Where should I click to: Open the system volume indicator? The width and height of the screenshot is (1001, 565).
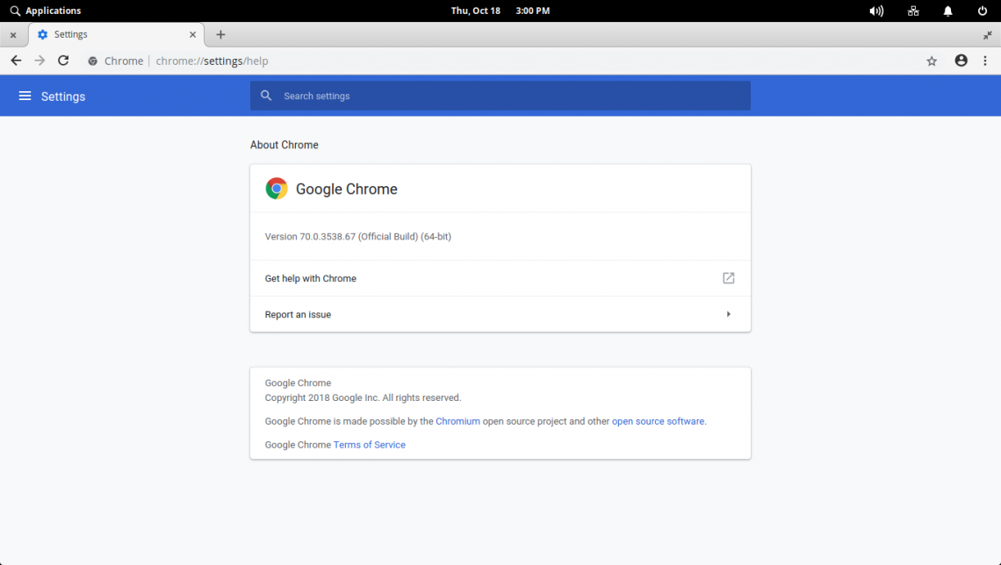[x=875, y=11]
